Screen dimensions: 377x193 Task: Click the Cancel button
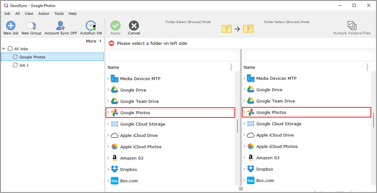[x=134, y=27]
